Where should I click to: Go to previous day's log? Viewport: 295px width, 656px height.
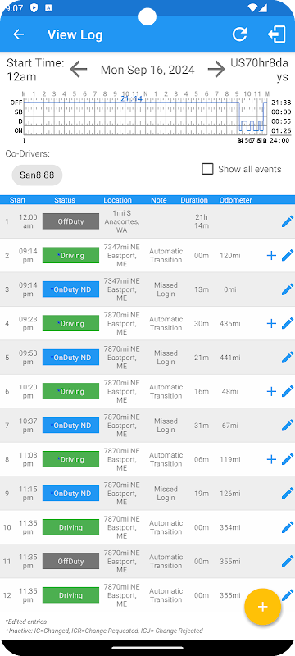click(79, 69)
